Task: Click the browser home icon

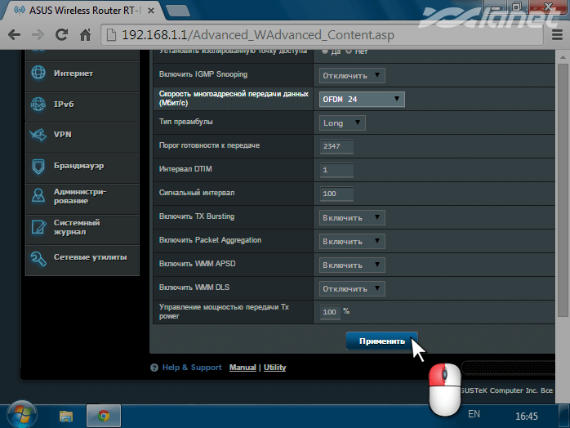Action: 85,36
